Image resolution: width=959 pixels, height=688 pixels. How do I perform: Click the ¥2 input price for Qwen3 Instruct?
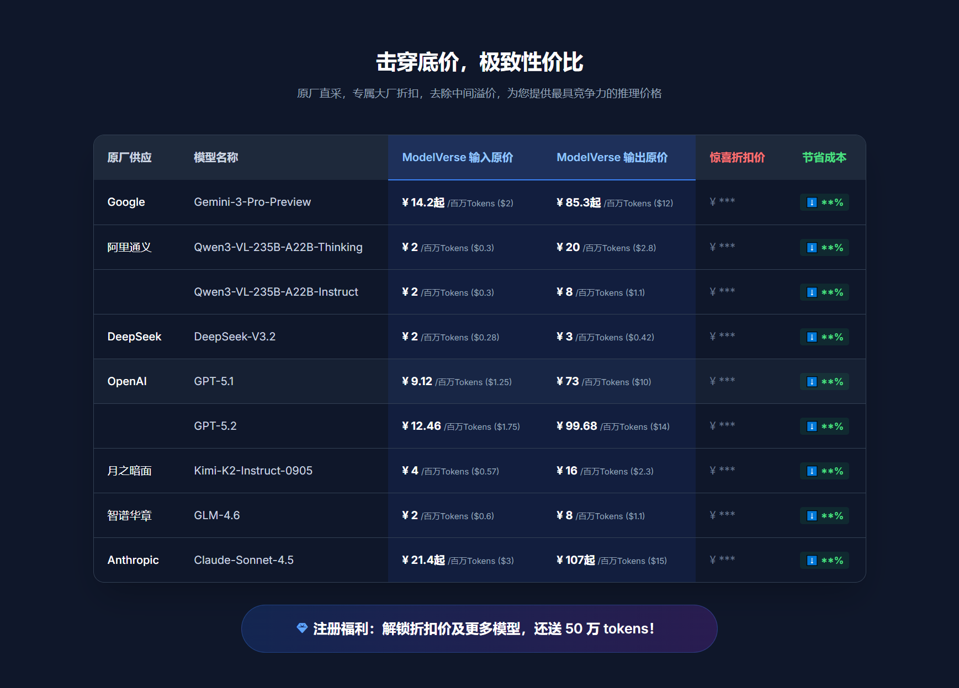[410, 292]
